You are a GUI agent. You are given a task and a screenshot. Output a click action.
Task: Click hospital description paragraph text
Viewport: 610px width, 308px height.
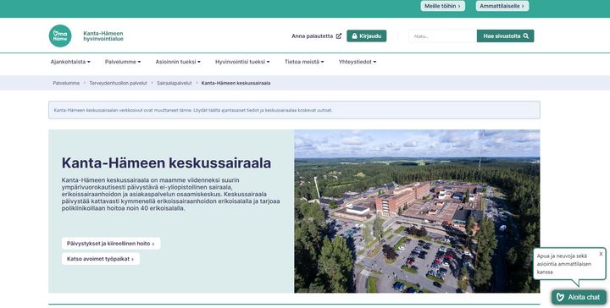(170, 195)
